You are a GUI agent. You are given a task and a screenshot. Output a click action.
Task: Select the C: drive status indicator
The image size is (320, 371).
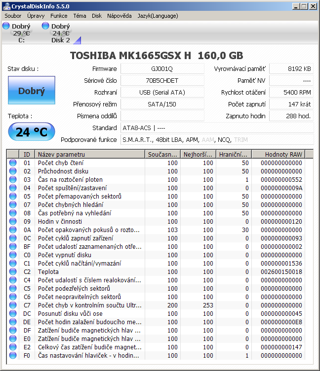point(17,33)
